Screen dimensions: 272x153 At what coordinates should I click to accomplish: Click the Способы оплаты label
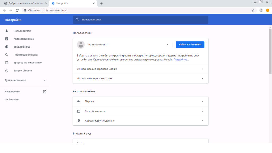(x=95, y=111)
